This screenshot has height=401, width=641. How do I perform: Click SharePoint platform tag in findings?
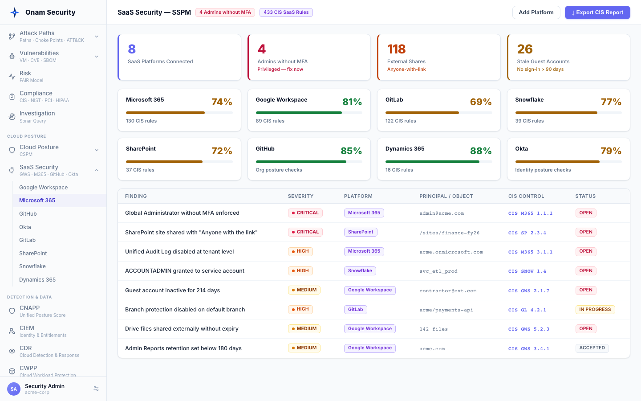pyautogui.click(x=361, y=232)
